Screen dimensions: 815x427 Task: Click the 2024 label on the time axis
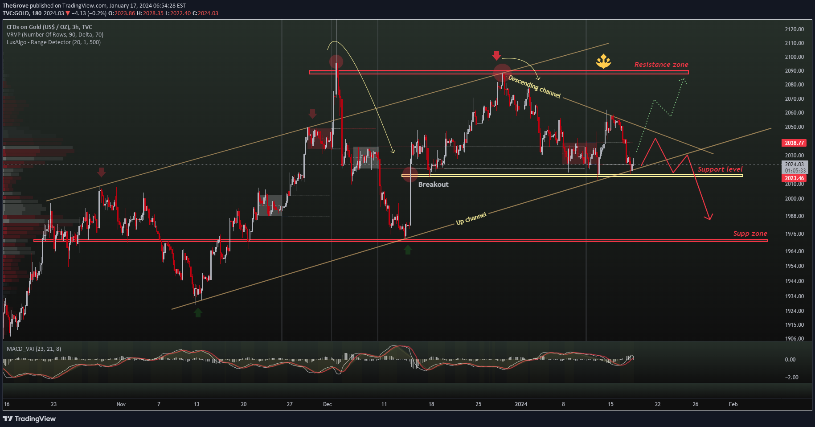(x=521, y=404)
